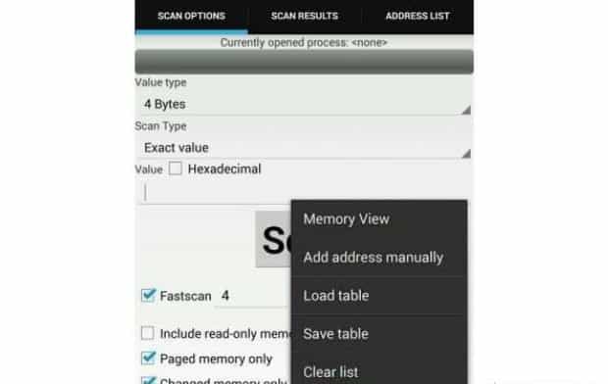The image size is (608, 384).
Task: Click the Fastscan alignment field showing 4
Action: (252, 297)
